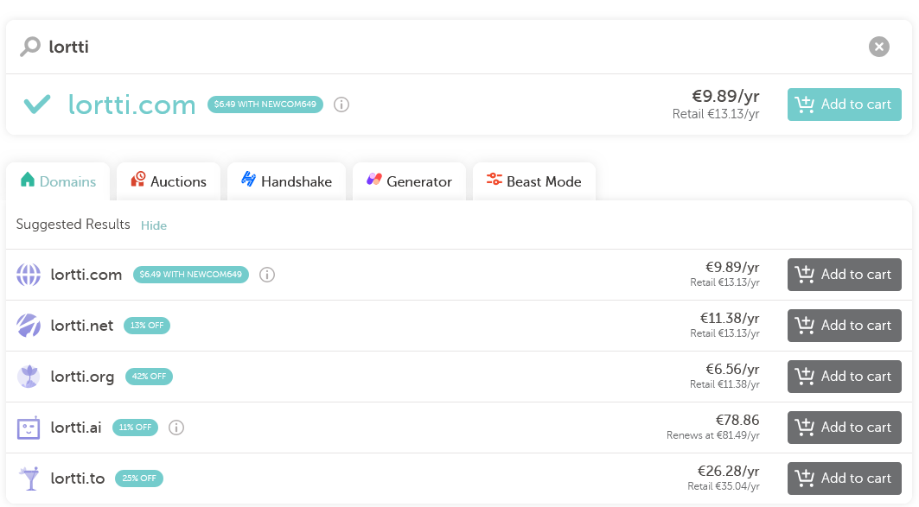Select the Generator tab
This screenshot has height=507, width=919.
coord(409,181)
